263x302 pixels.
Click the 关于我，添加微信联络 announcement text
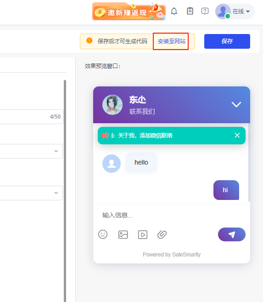pyautogui.click(x=145, y=136)
